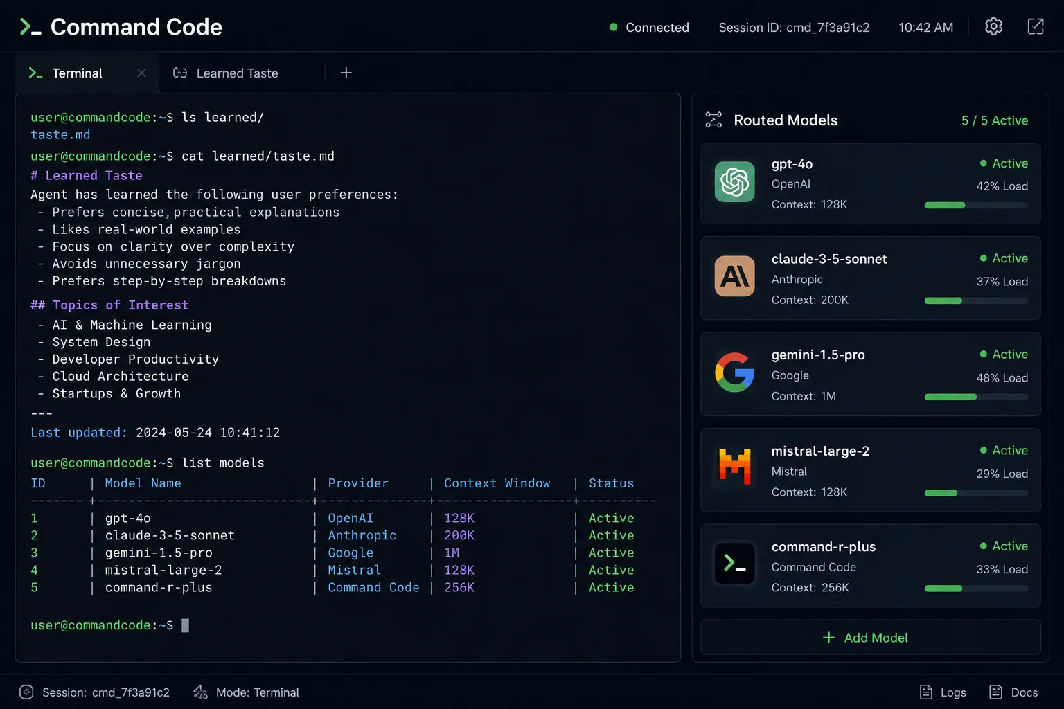The width and height of the screenshot is (1064, 709).
Task: Click the footer session icon
Action: 26,692
